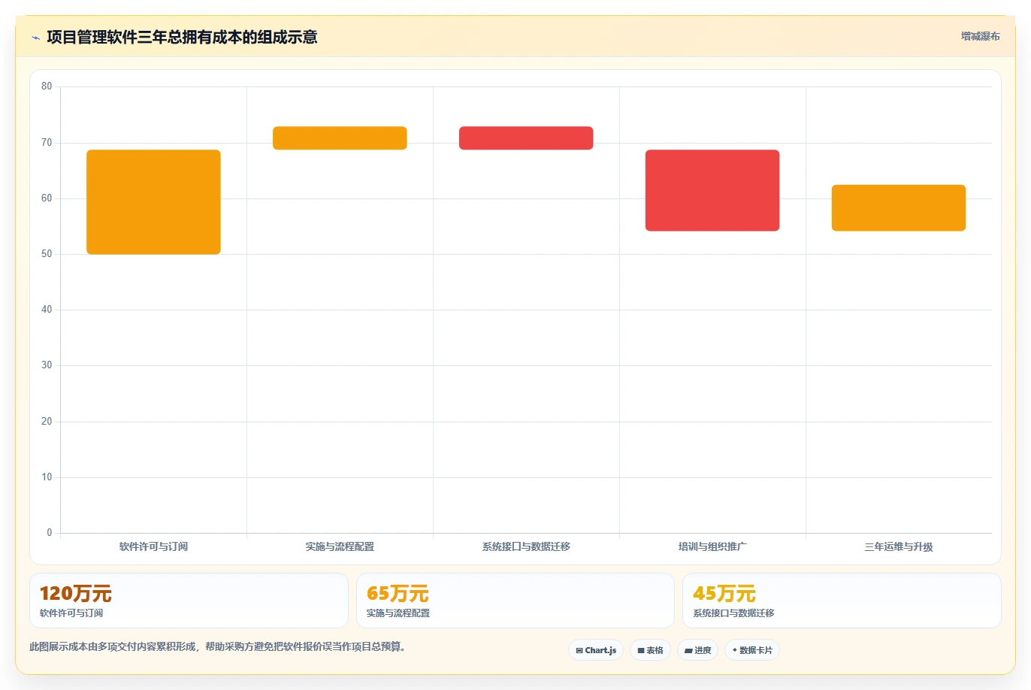
Task: Click y-axis tick value 10
Action: 47,477
